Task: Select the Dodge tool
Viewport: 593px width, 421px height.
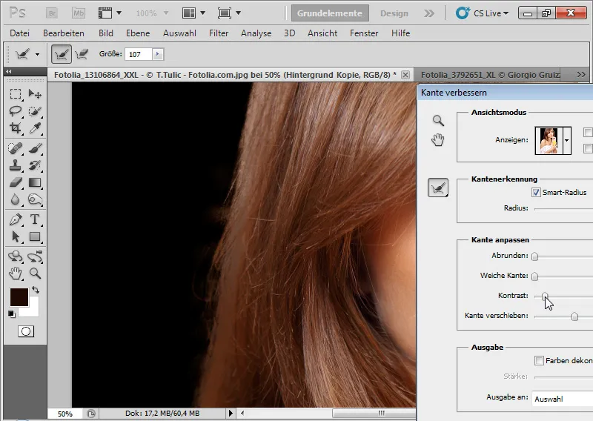Action: pos(35,199)
